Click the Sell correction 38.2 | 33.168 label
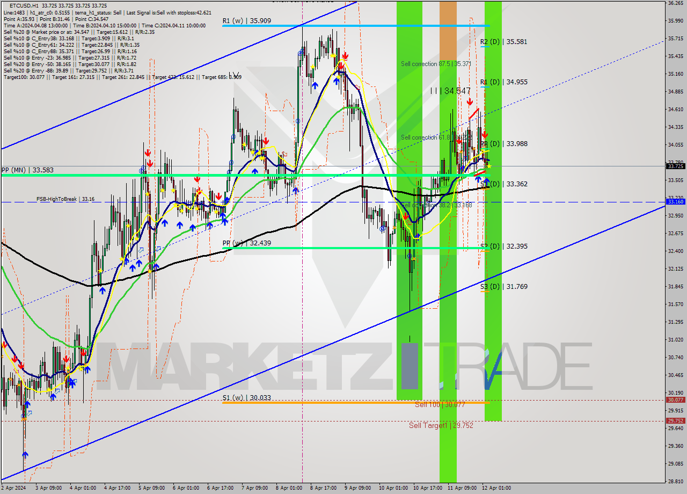This screenshot has width=687, height=494. (x=437, y=205)
